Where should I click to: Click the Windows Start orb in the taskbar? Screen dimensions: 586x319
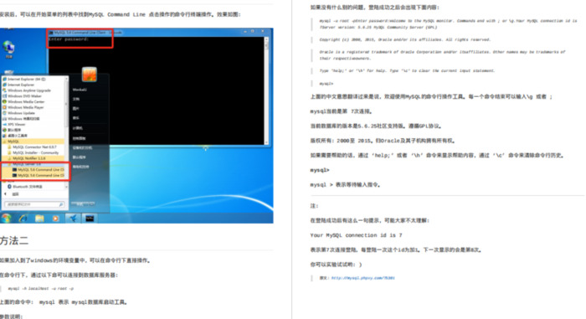[5, 218]
